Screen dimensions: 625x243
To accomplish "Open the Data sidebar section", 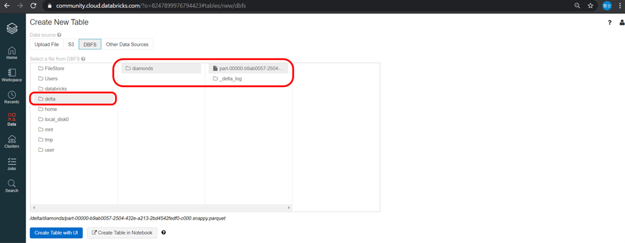I will (x=12, y=120).
